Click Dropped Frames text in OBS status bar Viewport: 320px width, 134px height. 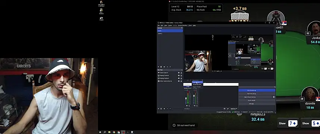click(224, 112)
